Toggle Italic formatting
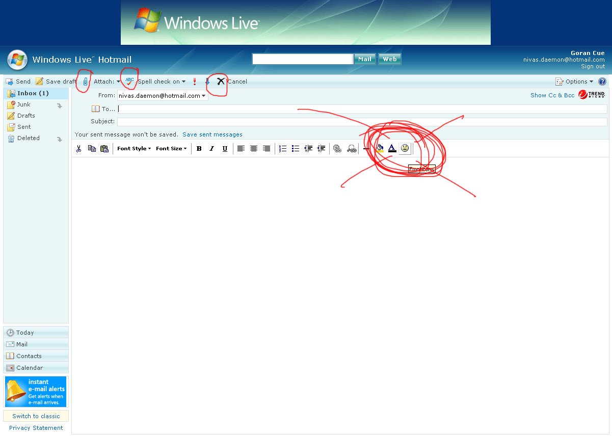 tap(212, 149)
